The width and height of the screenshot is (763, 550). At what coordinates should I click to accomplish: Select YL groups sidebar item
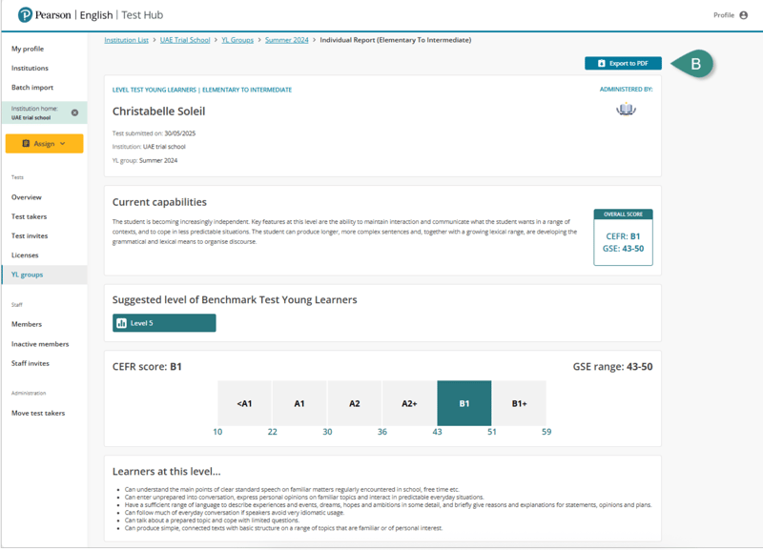[27, 275]
